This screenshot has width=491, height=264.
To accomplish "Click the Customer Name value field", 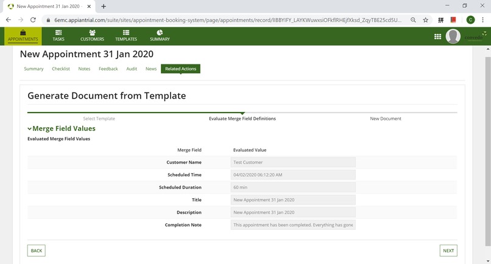I will point(293,162).
